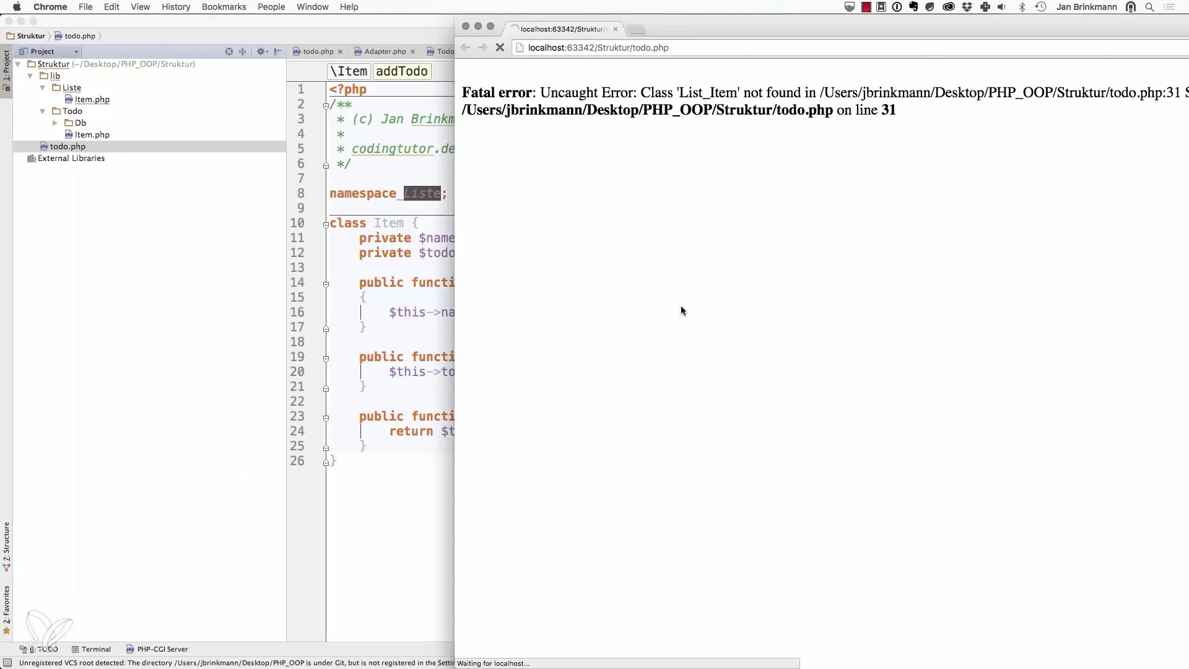
Task: Open the Bookmarks menu
Action: [224, 7]
